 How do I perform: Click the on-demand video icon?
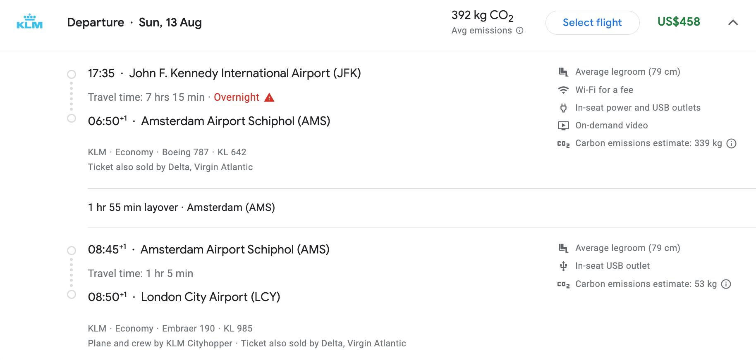pos(563,126)
